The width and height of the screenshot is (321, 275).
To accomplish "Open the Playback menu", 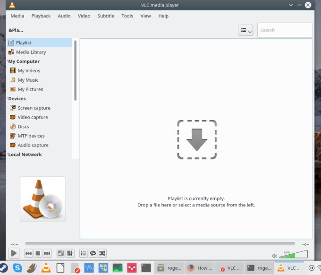I will 41,16.
